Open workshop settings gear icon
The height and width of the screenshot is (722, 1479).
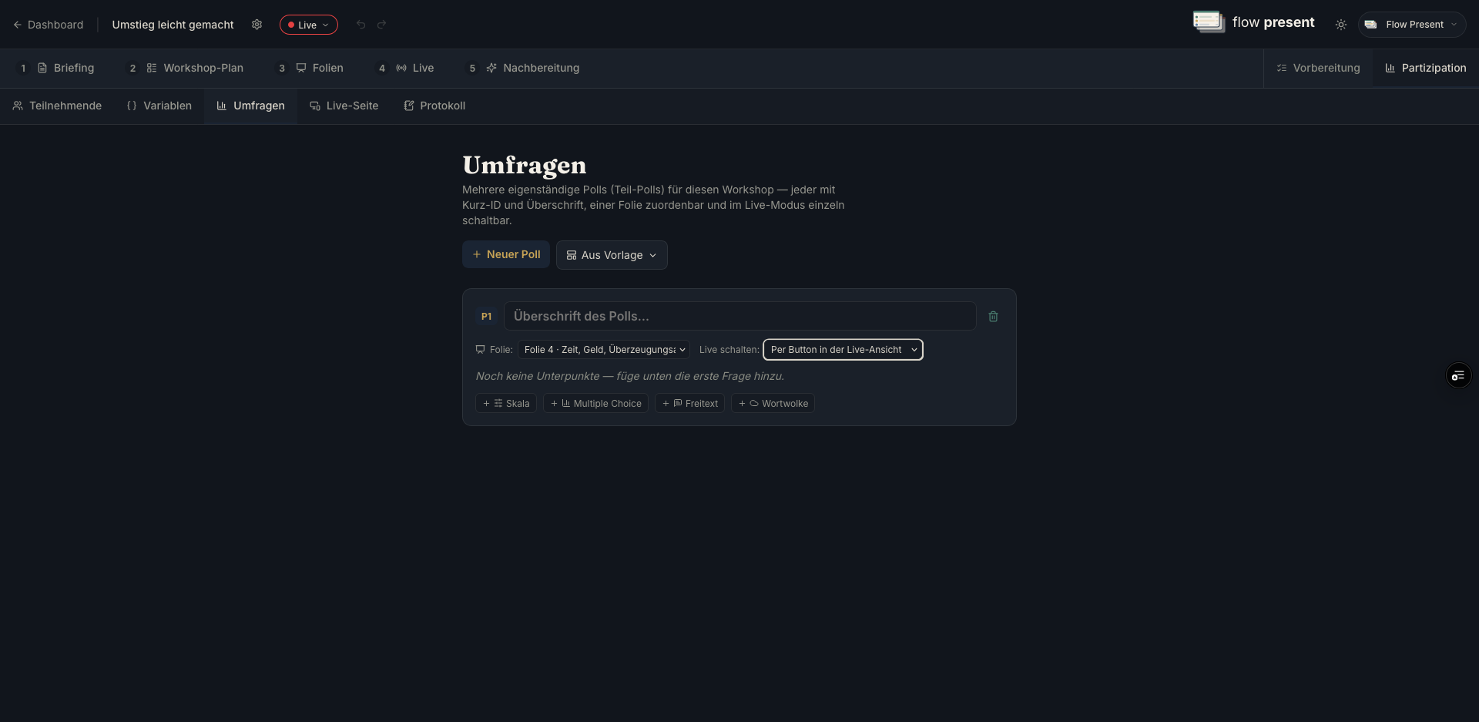click(x=257, y=25)
